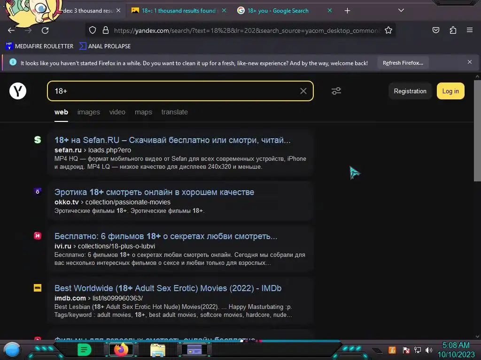Open the IMDb Best Worldwide Movies result
This screenshot has height=360, width=481.
[x=168, y=288]
